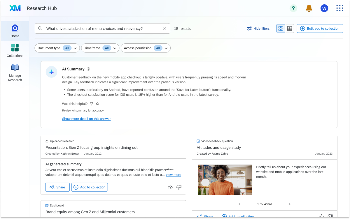
Task: Advance to the next video in carousel
Action: pyautogui.click(x=290, y=204)
